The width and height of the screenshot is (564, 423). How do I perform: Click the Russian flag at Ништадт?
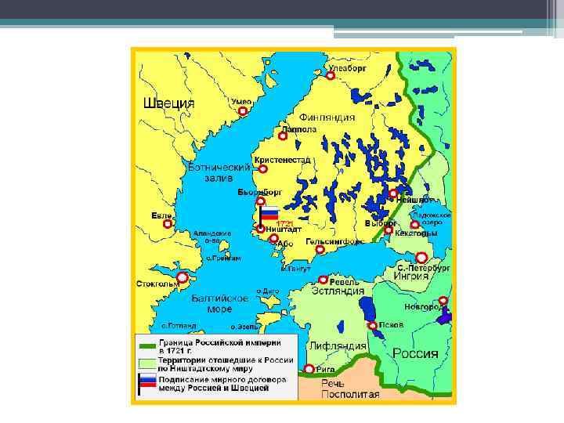click(x=269, y=213)
